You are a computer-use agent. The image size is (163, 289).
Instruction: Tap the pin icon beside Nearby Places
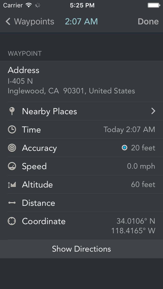coord(12,111)
